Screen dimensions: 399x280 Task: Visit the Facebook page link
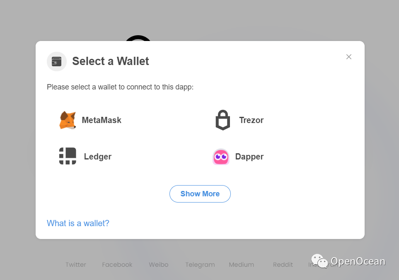(117, 264)
